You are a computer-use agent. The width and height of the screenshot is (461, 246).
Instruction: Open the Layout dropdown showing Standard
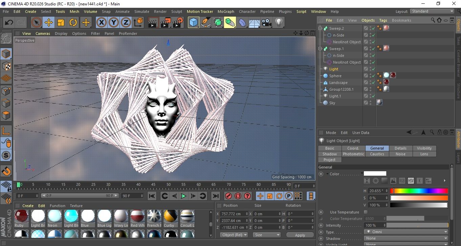click(432, 11)
